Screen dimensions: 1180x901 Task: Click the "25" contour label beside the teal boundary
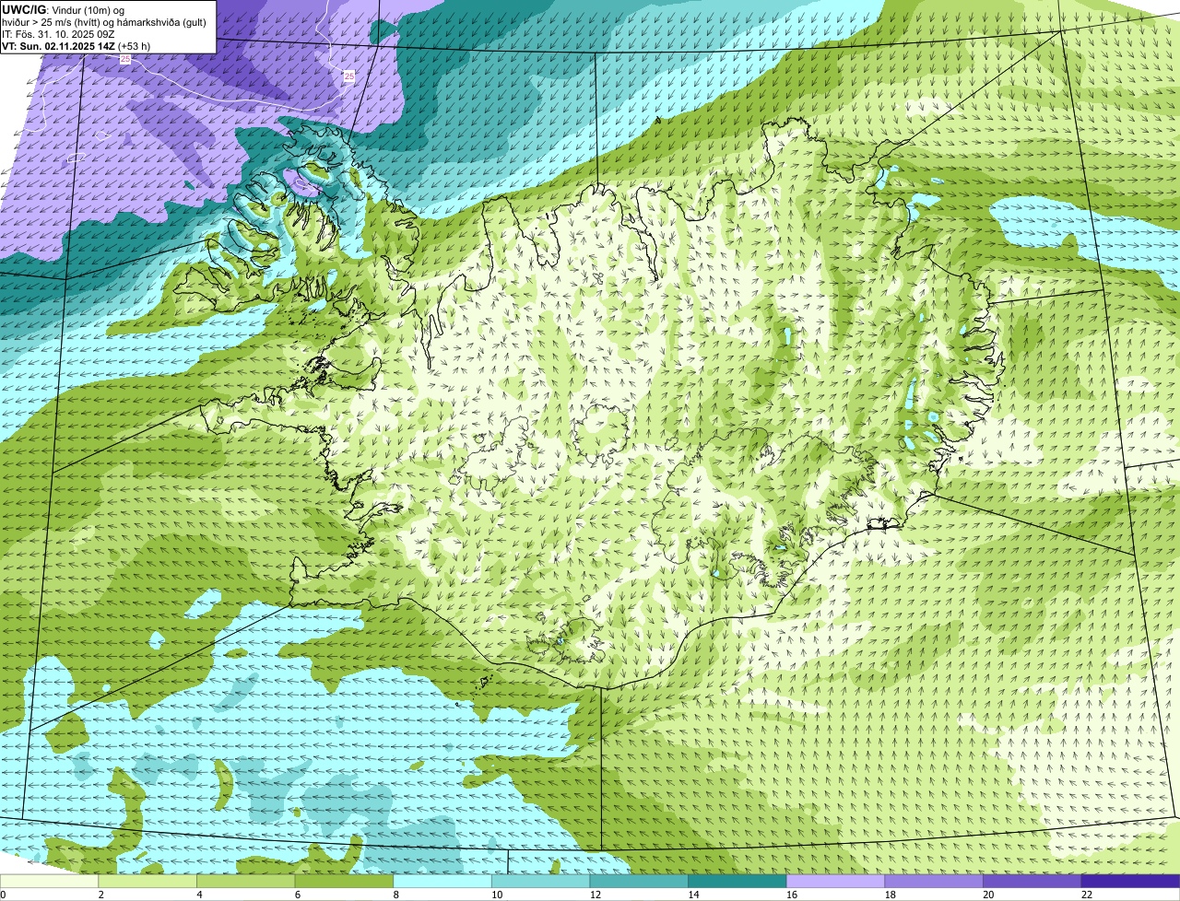coord(348,76)
